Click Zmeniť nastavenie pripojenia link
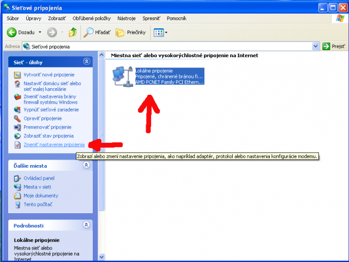The width and height of the screenshot is (349, 262). (x=54, y=144)
